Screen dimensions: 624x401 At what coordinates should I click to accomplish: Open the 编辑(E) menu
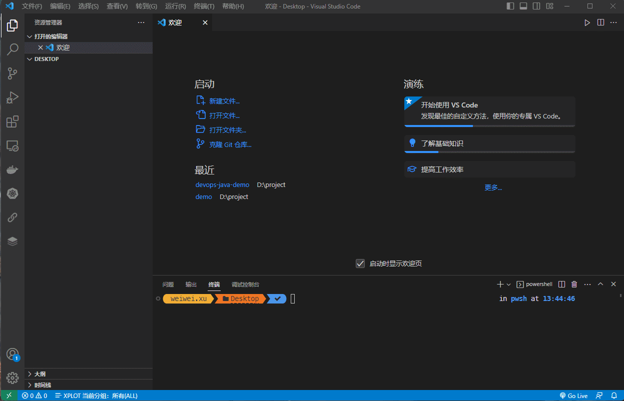61,6
